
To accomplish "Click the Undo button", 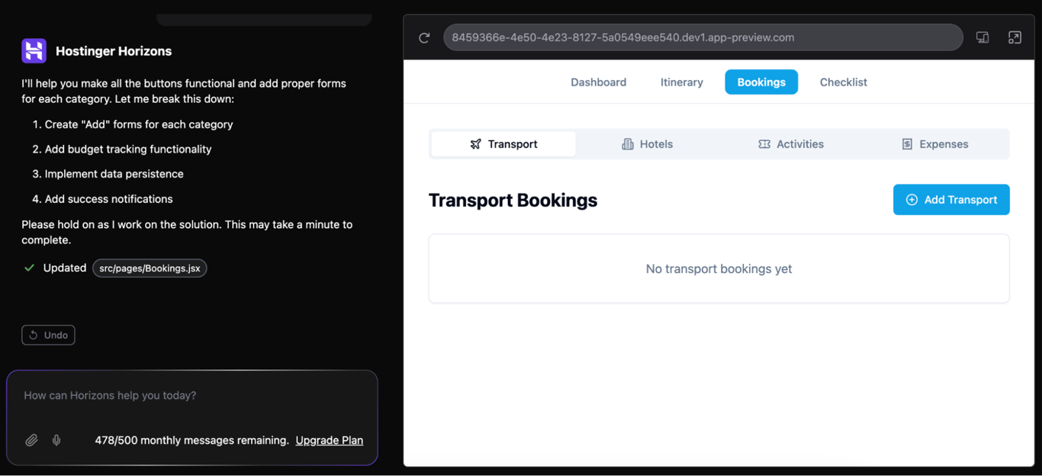I will point(48,335).
